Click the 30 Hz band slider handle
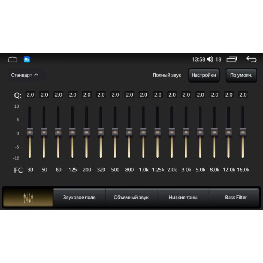 coord(30,132)
